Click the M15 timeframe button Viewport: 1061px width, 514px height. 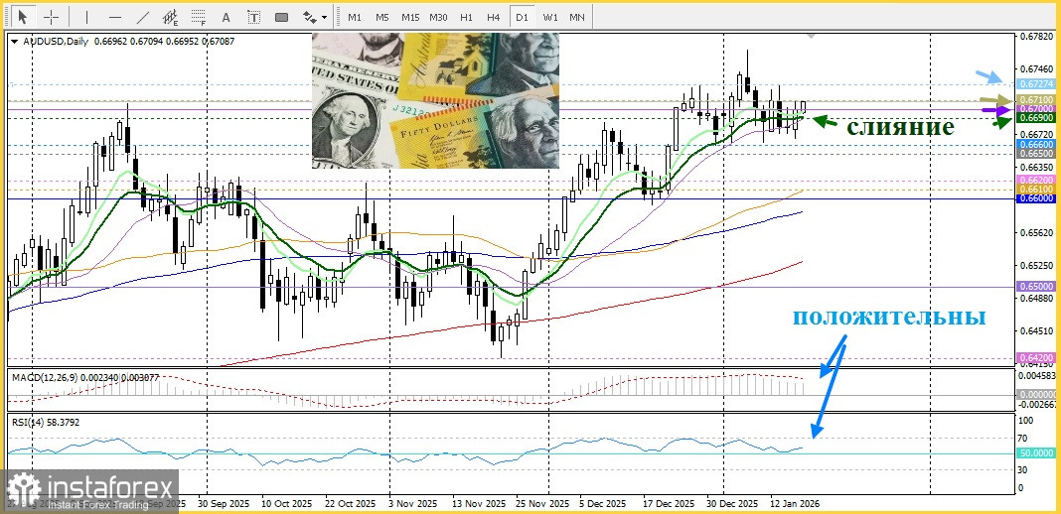pyautogui.click(x=410, y=17)
